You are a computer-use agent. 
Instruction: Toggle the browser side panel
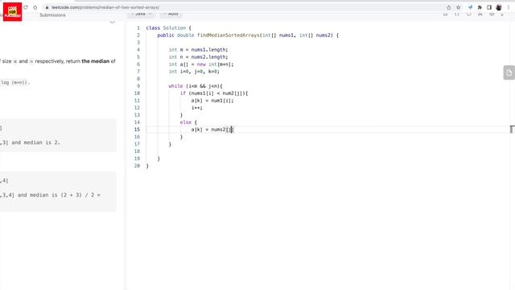[x=489, y=7]
